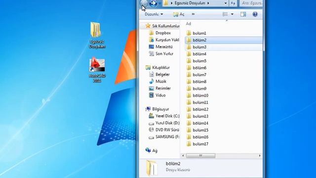Click the Ad column header
Screen dimensions: 316x178
point(188,24)
